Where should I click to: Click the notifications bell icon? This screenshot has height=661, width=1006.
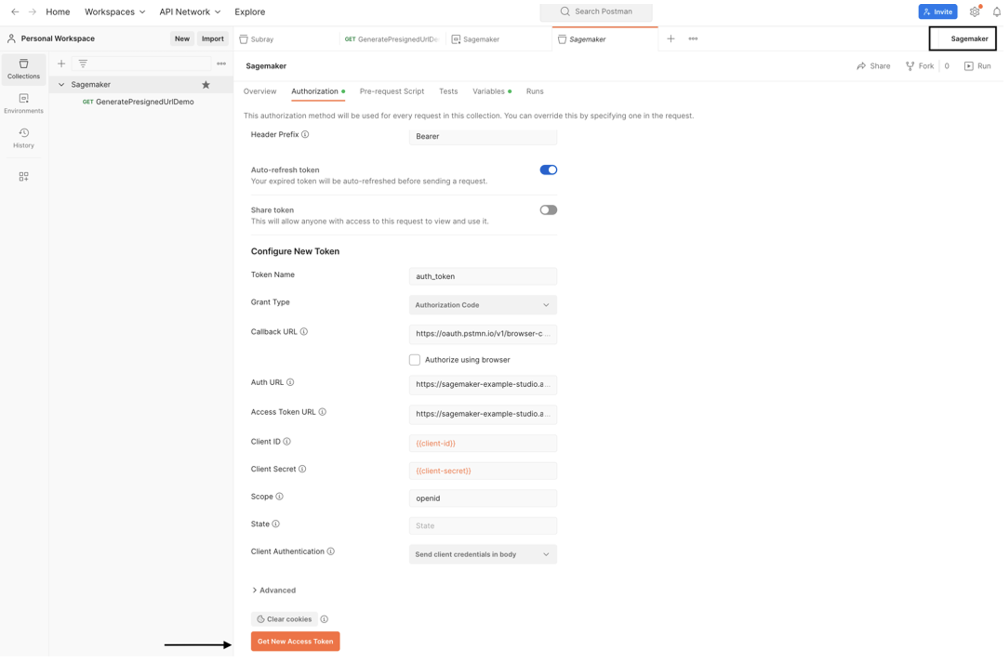pyautogui.click(x=996, y=12)
